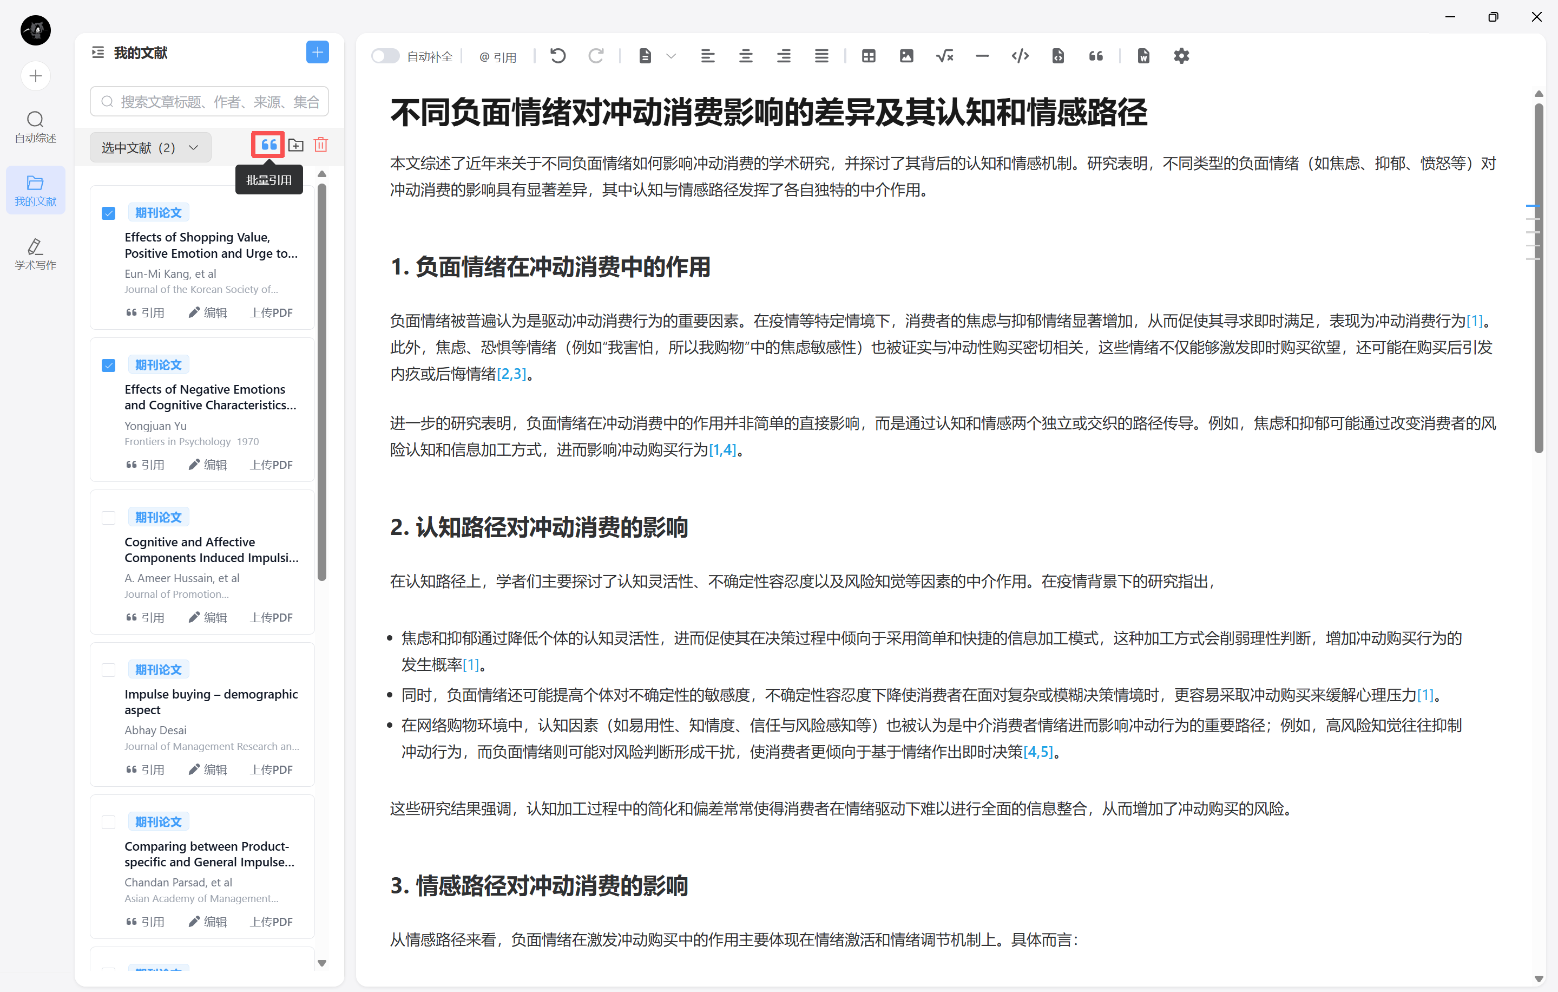
Task: Click the move-to-folder icon
Action: click(x=295, y=145)
